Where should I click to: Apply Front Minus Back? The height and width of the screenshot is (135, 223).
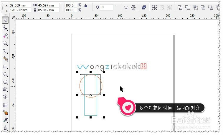coord(211,7)
